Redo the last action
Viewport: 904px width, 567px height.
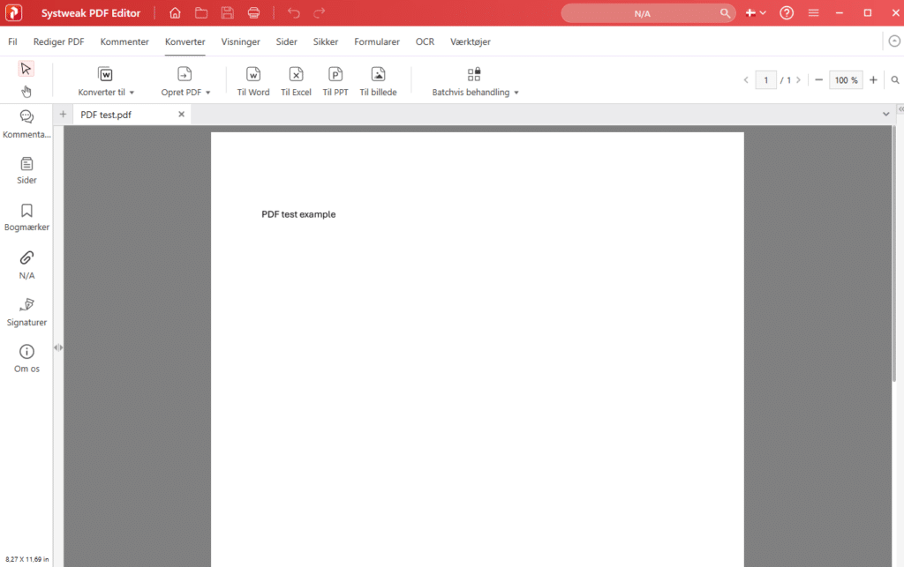(x=320, y=12)
